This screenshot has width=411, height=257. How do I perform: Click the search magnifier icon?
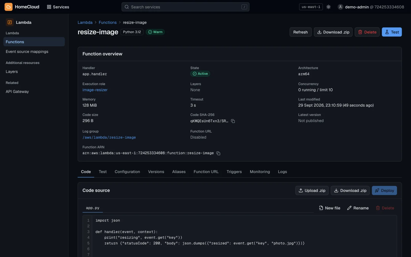[x=127, y=7]
